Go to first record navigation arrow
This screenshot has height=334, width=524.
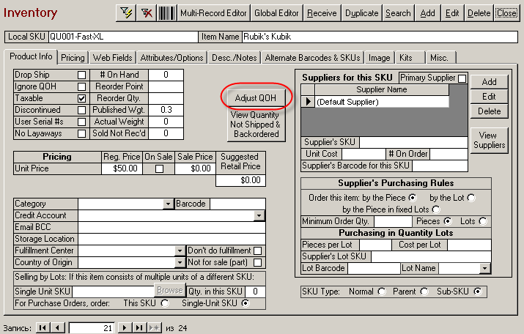click(x=43, y=327)
